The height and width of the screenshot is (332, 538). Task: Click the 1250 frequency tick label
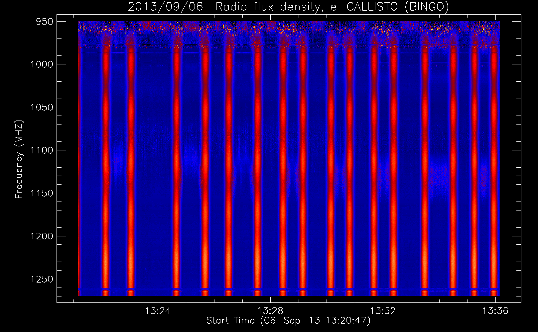click(x=42, y=279)
